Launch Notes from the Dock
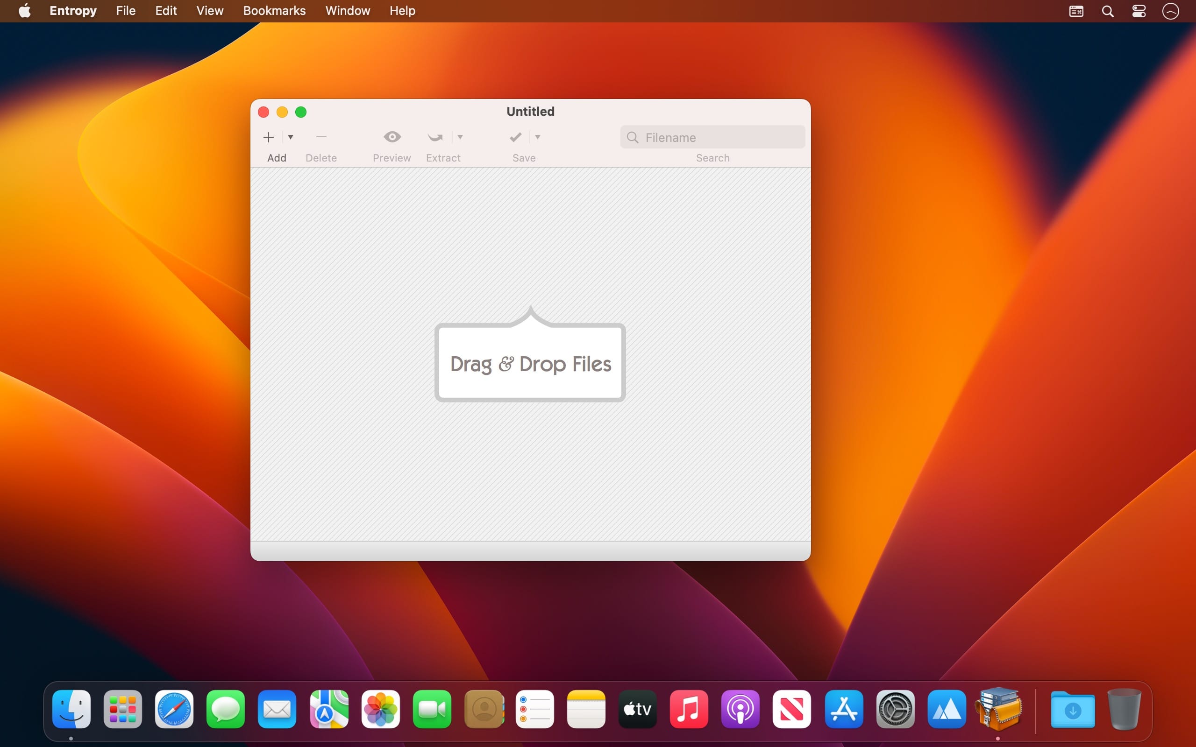This screenshot has height=747, width=1196. [586, 710]
